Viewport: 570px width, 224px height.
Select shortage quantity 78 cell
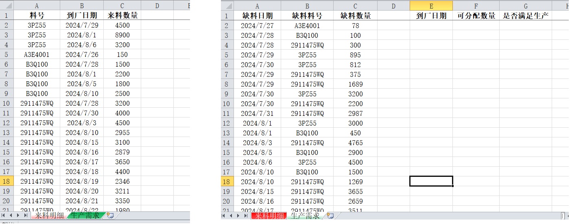tap(356, 25)
